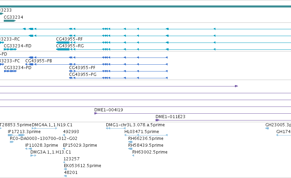Click the DME1-004I19 start arrow glyph

[96, 113]
